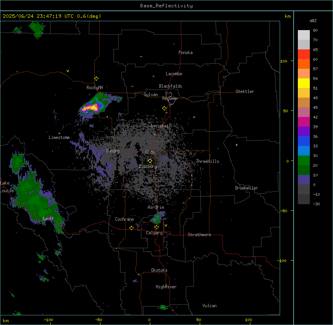Click the green echo patch near Vulcan

pyautogui.click(x=163, y=307)
